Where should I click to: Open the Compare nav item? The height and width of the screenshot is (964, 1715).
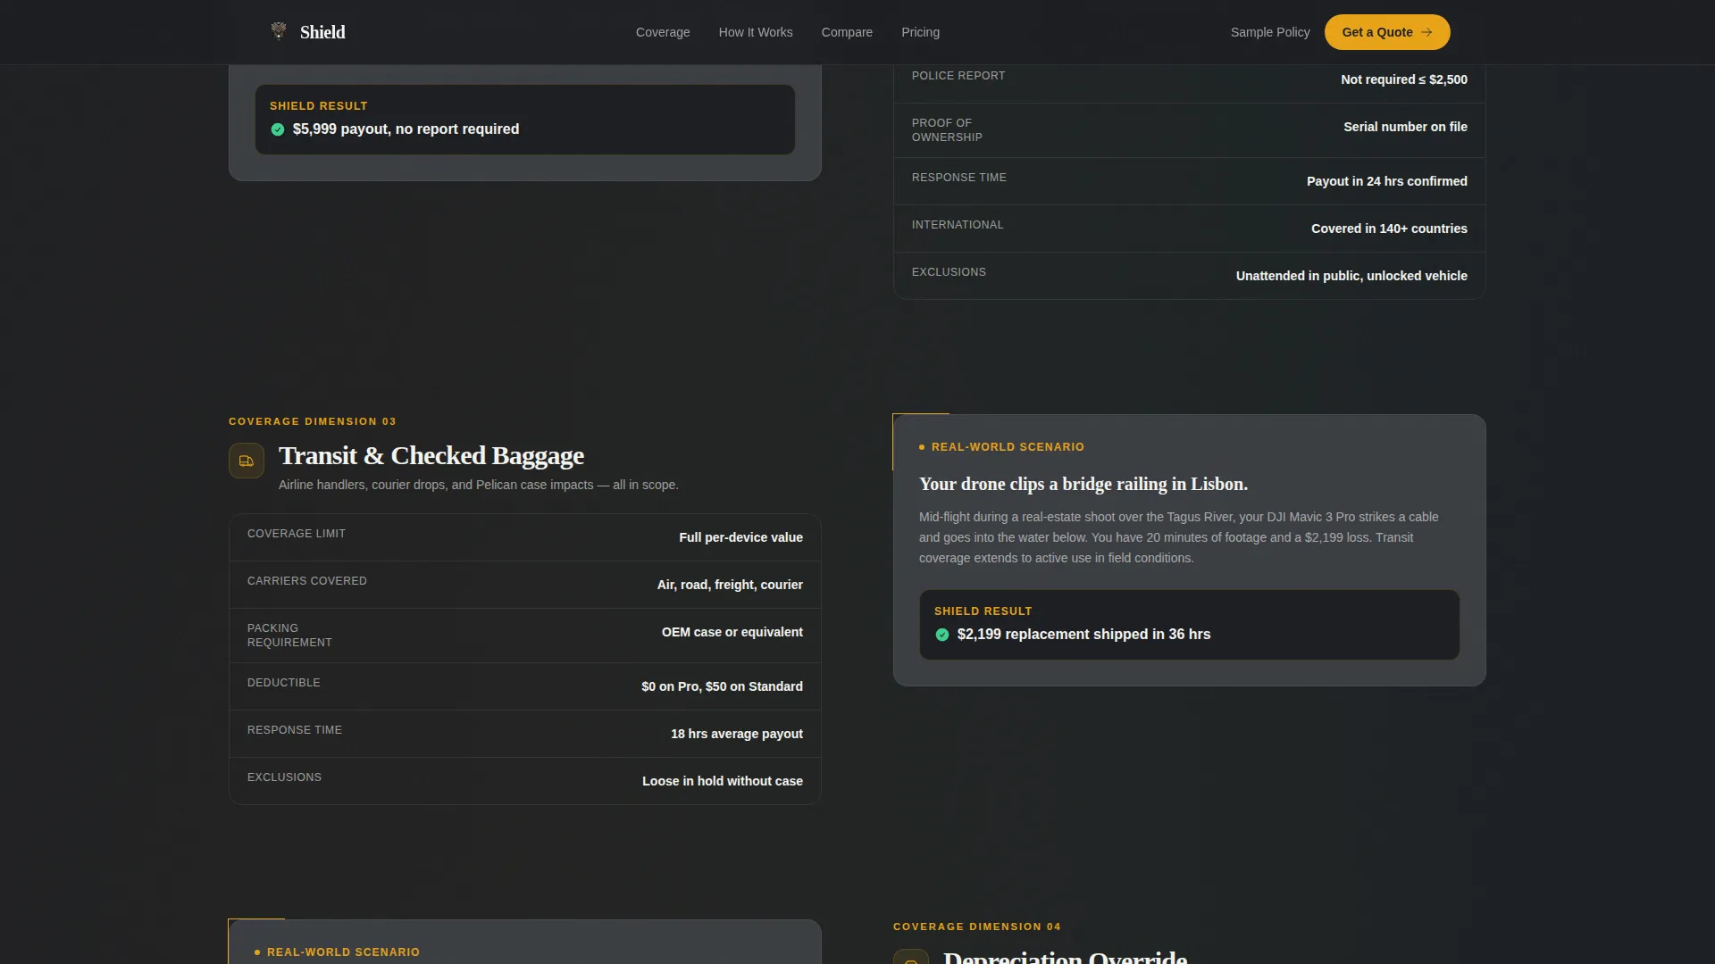point(847,32)
